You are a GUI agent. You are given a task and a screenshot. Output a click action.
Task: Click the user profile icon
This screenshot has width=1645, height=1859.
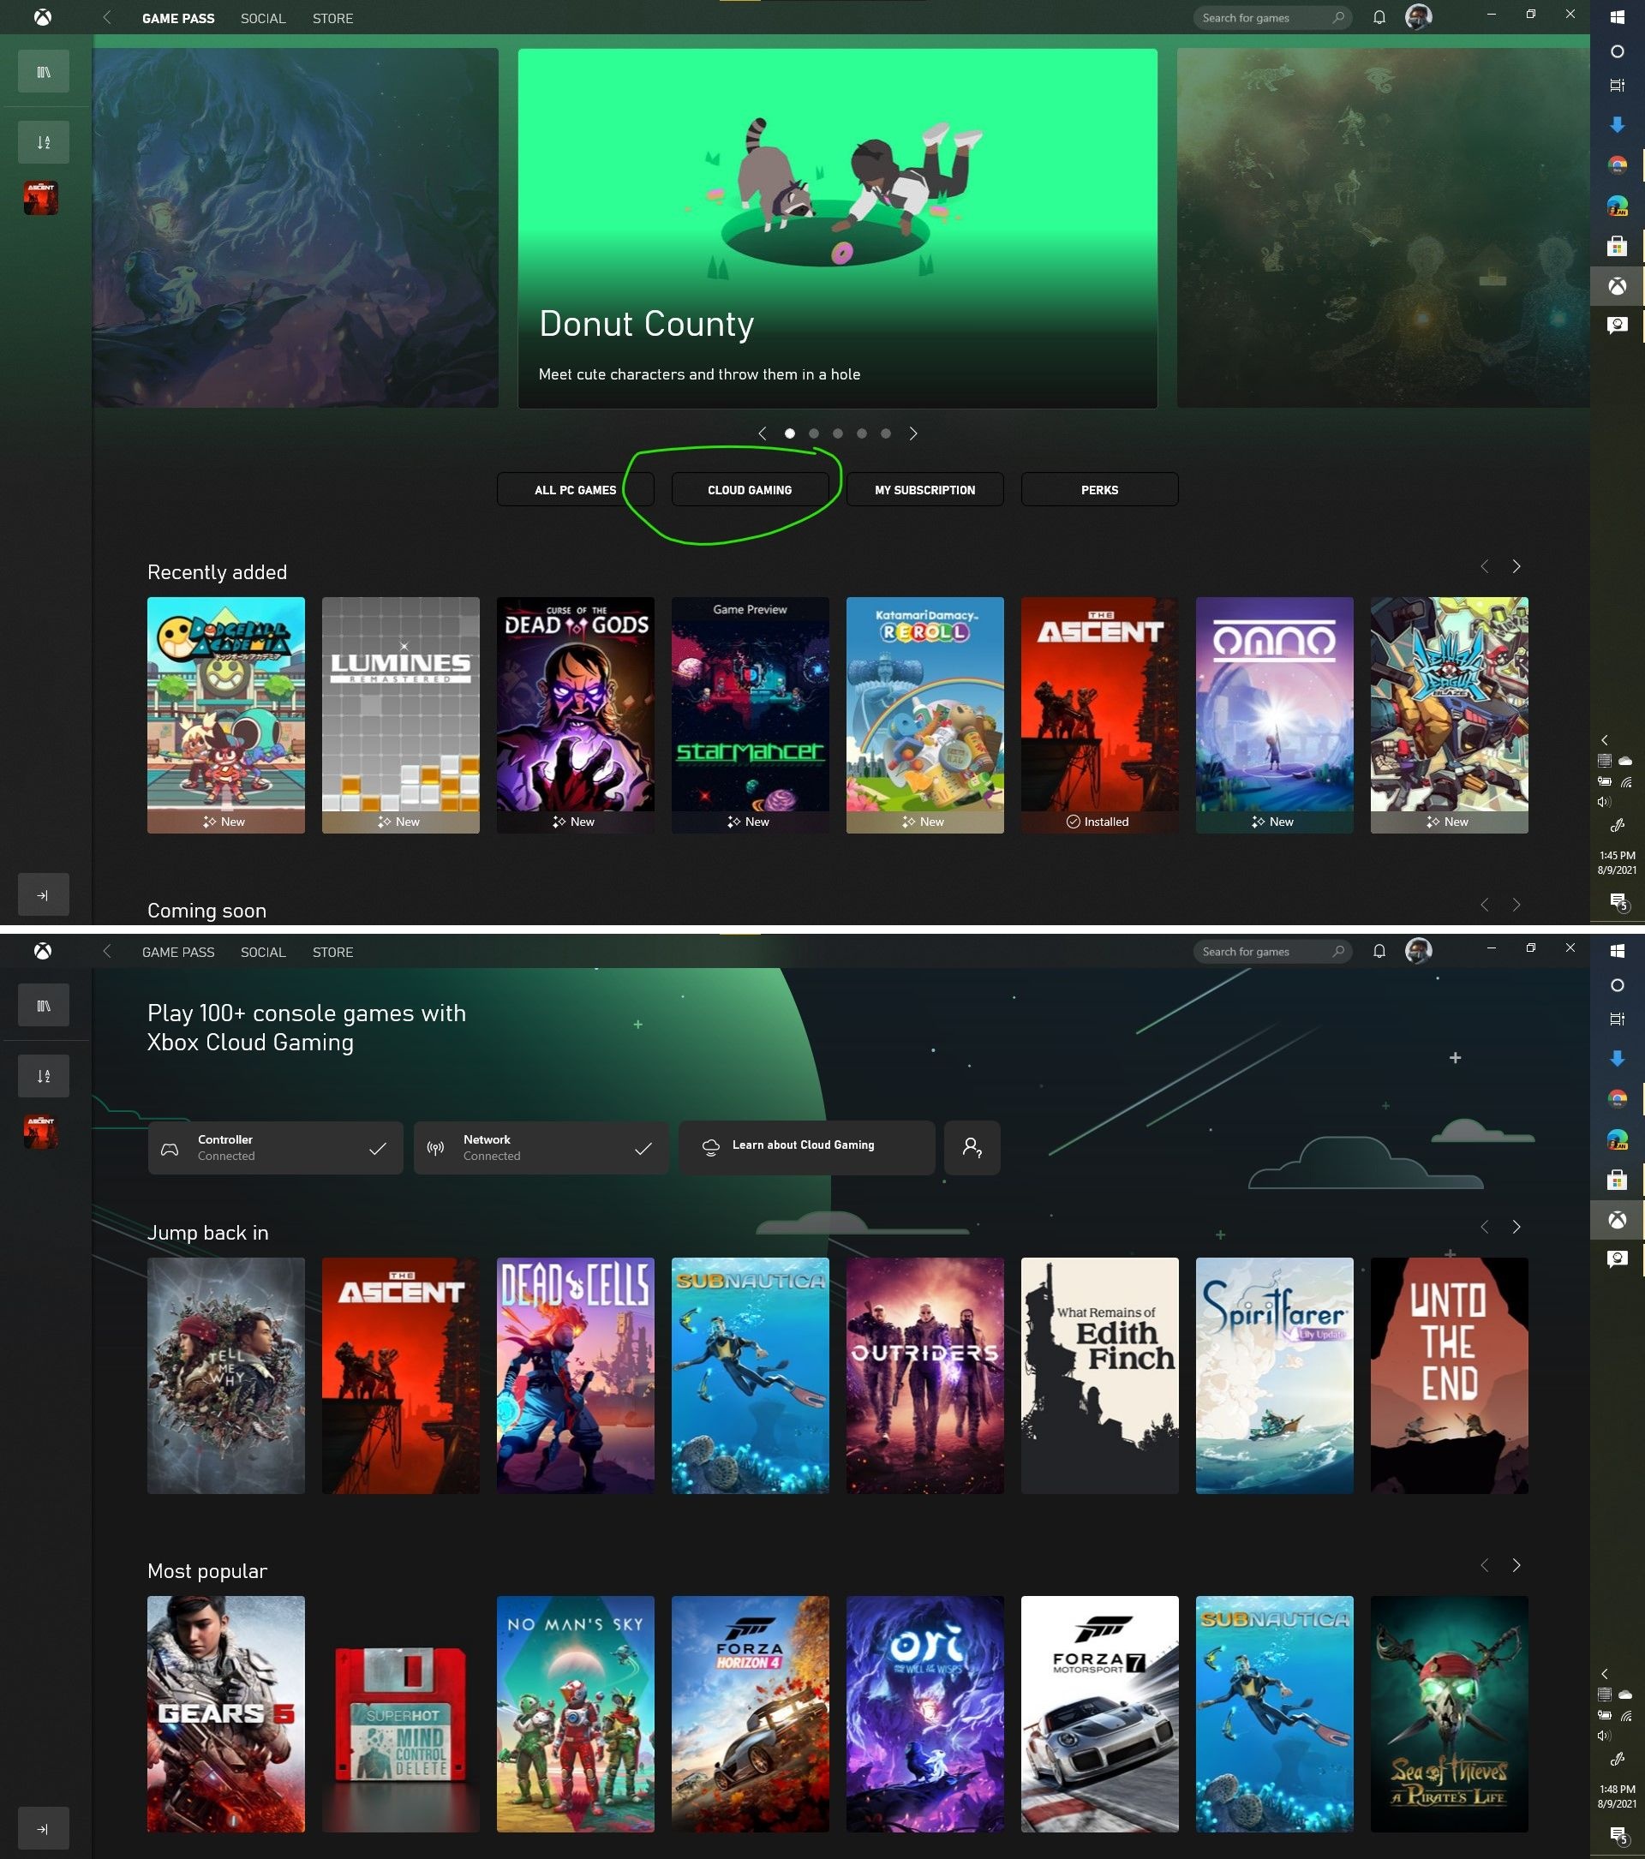pos(1416,17)
